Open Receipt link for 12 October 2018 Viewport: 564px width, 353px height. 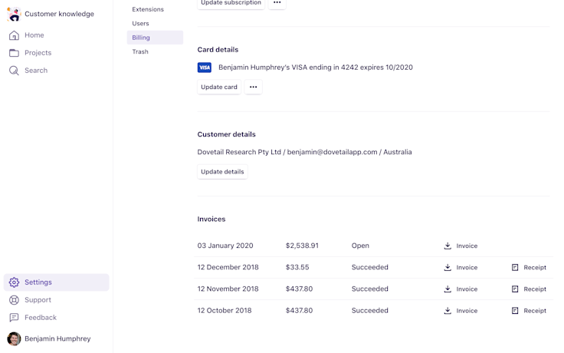tap(534, 311)
